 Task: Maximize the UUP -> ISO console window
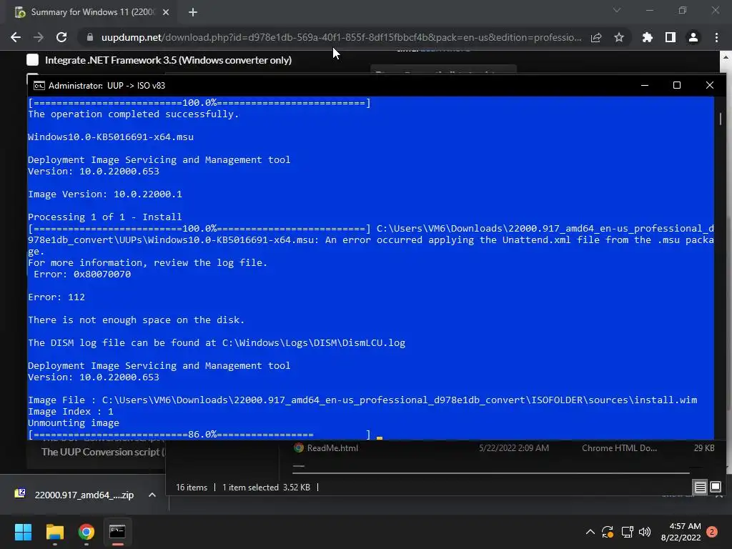[677, 85]
